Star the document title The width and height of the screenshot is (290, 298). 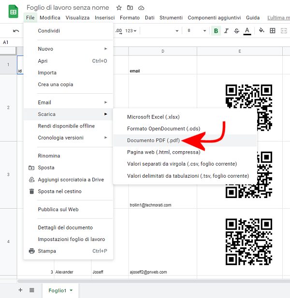[119, 8]
